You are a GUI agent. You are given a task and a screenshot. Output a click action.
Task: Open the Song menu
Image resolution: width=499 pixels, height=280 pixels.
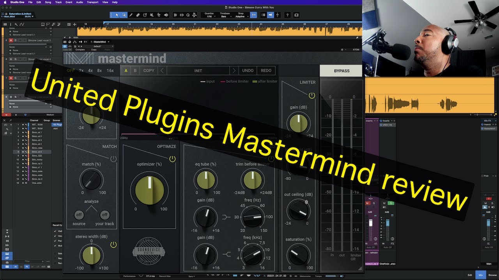click(48, 2)
